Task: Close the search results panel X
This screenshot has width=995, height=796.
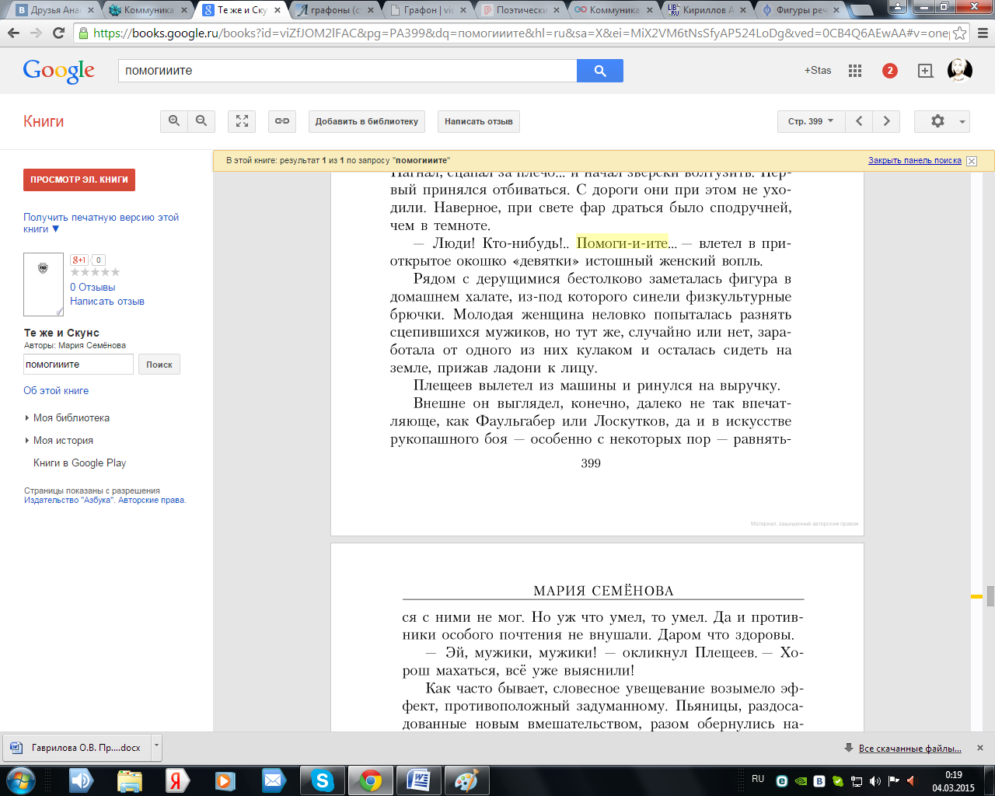Action: pyautogui.click(x=972, y=161)
